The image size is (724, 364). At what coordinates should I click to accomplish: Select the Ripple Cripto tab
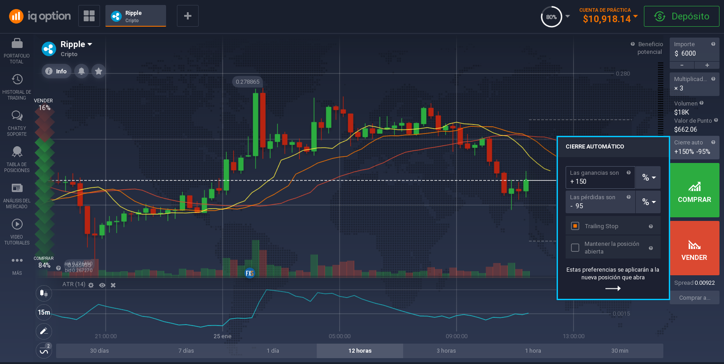click(136, 16)
